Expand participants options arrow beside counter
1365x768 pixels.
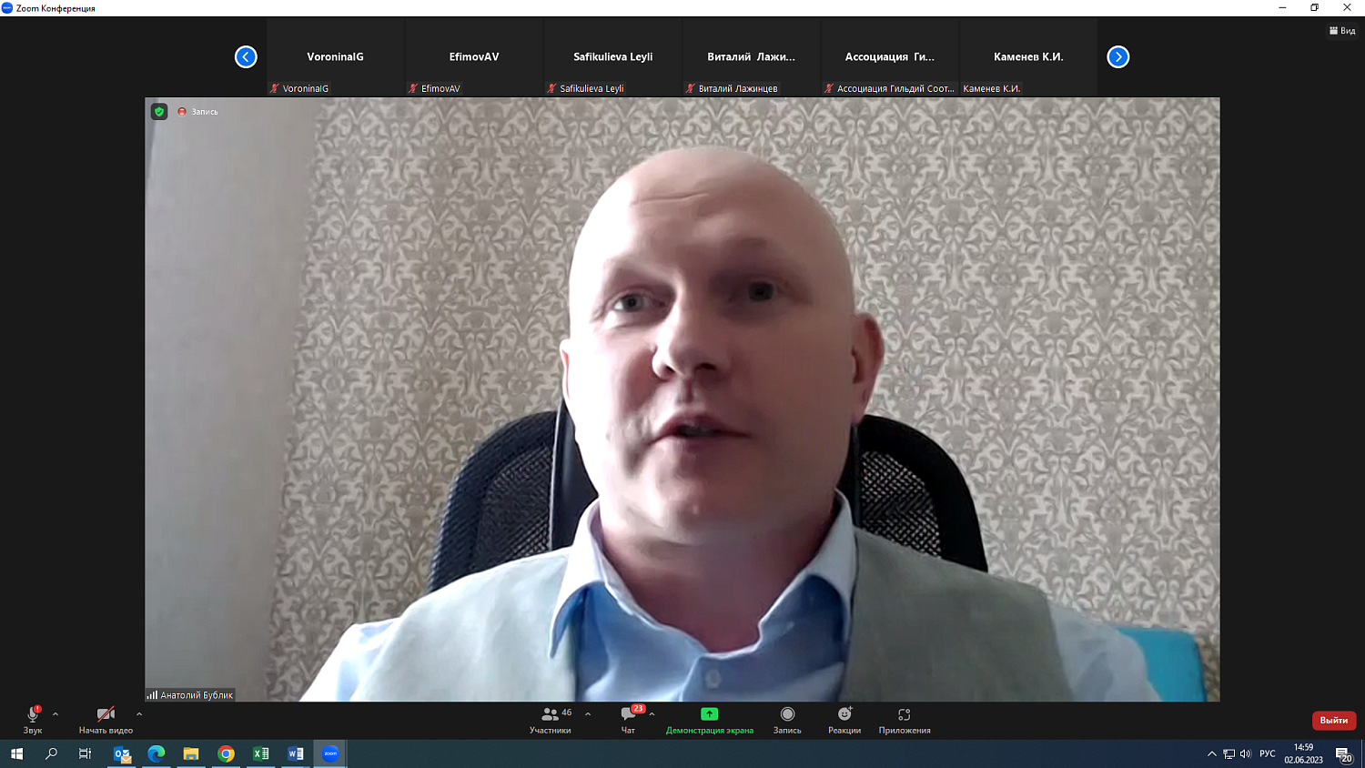[x=588, y=714]
